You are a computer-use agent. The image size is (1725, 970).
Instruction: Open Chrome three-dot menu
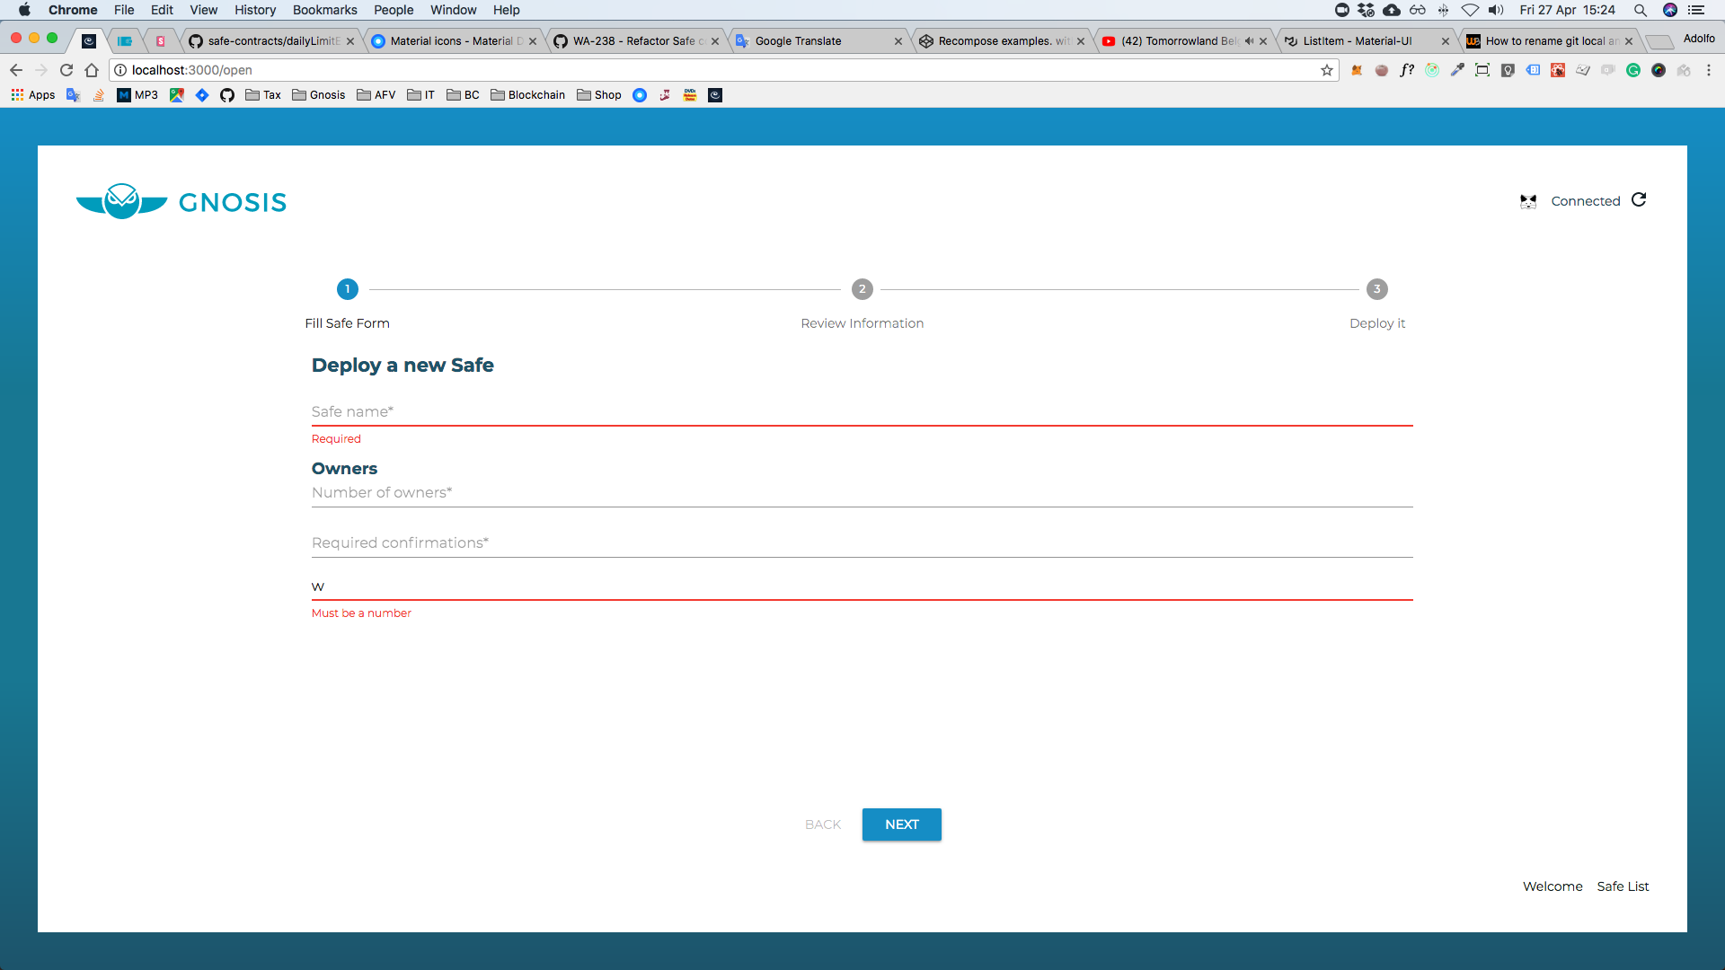tap(1709, 70)
